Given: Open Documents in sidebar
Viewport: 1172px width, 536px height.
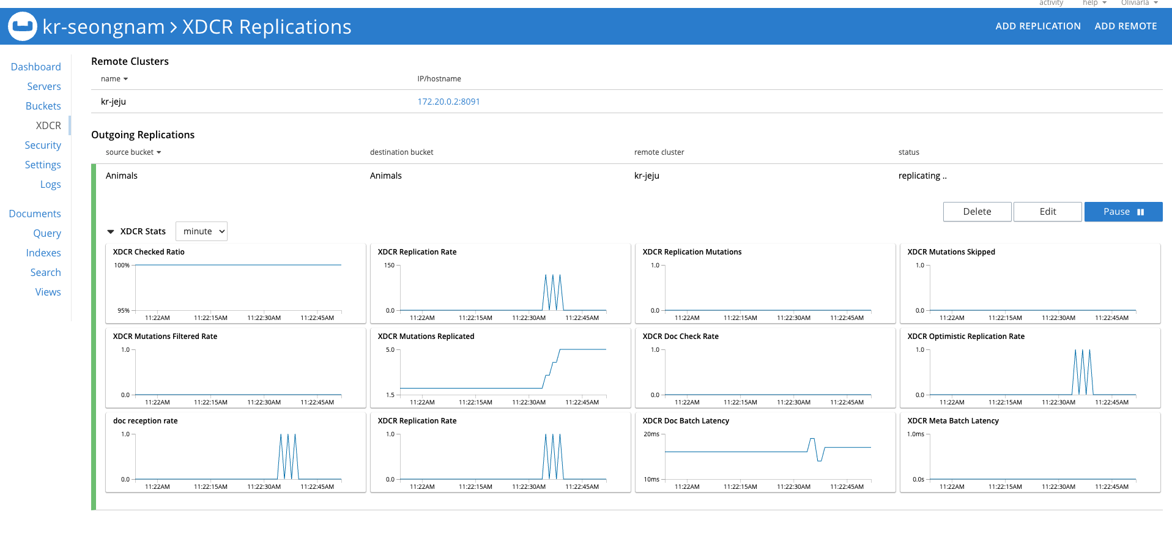Looking at the screenshot, I should pyautogui.click(x=35, y=214).
